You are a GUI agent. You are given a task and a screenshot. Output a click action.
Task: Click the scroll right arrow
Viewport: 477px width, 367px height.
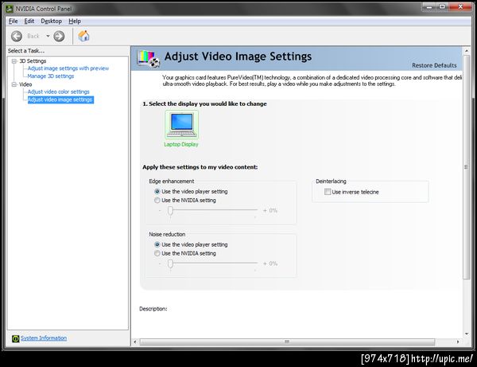tap(458, 342)
